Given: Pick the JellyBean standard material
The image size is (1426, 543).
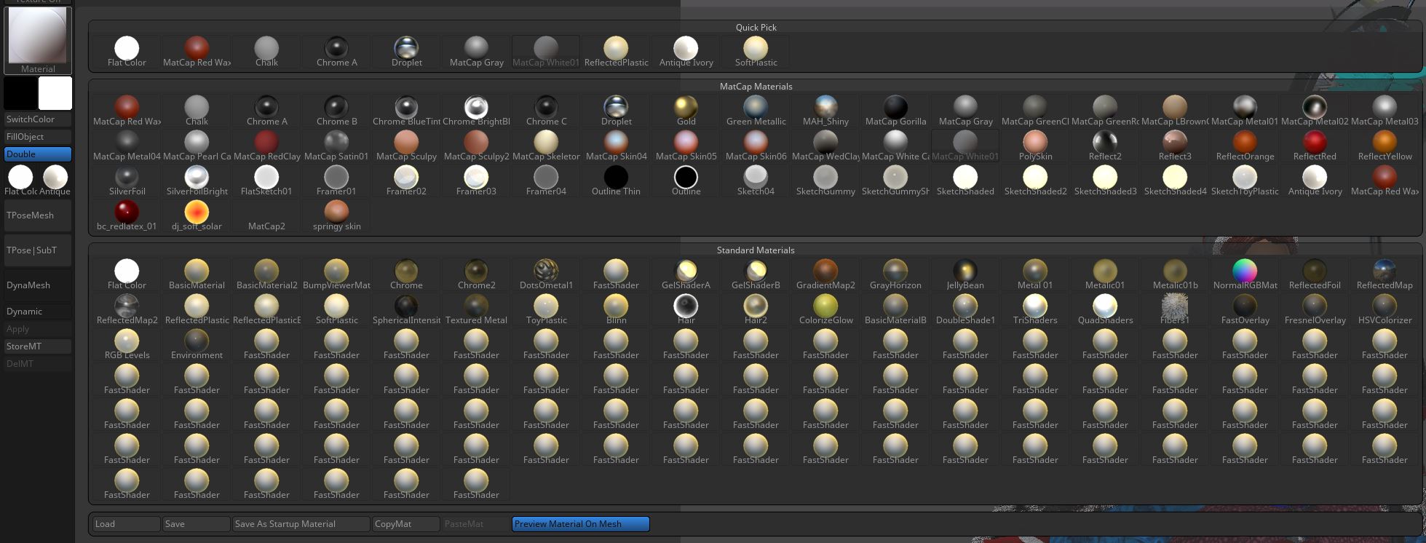Looking at the screenshot, I should click(965, 274).
